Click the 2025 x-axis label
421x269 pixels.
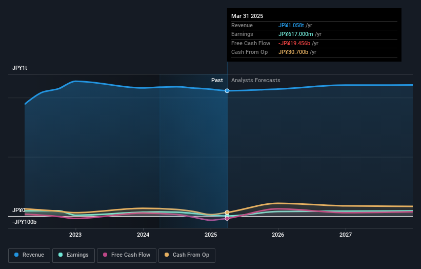[211, 235]
